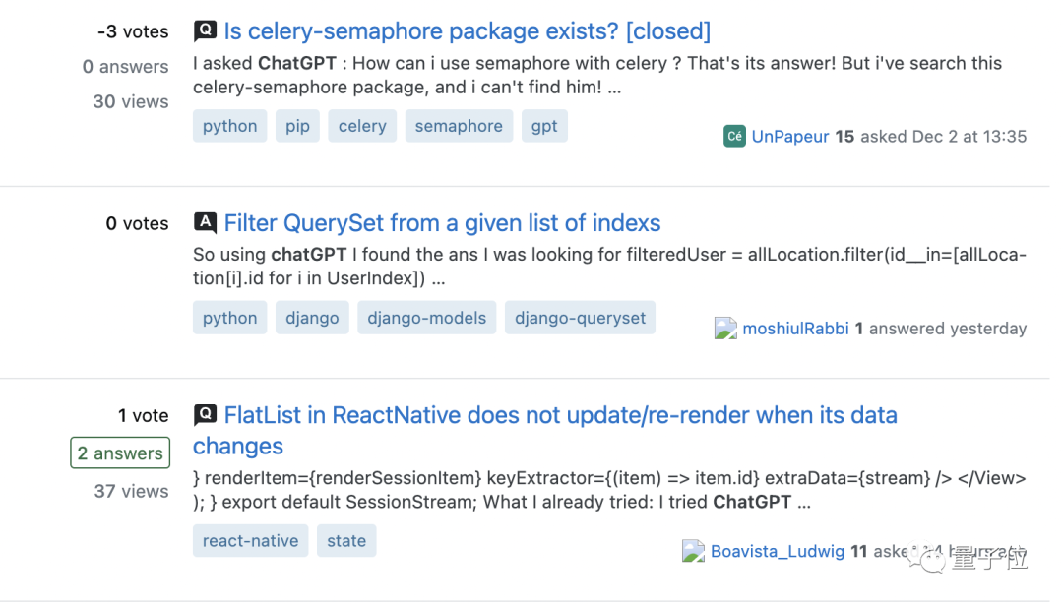This screenshot has height=604, width=1063.
Task: Click the green '2 answers' badge
Action: coord(120,453)
